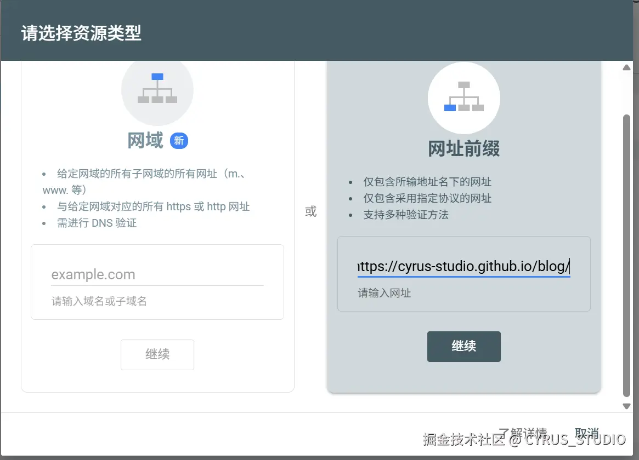Click 取消 to cancel the dialog

[x=586, y=433]
